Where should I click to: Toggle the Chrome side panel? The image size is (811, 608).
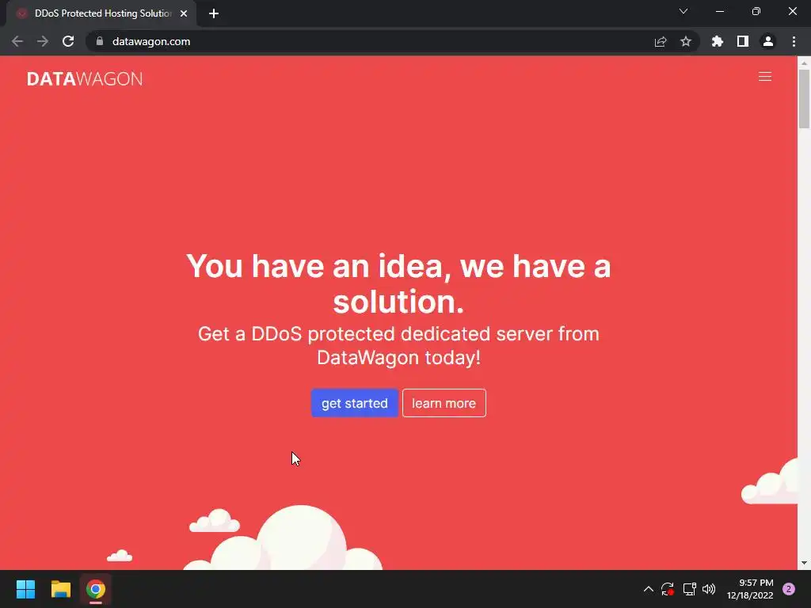click(x=743, y=41)
